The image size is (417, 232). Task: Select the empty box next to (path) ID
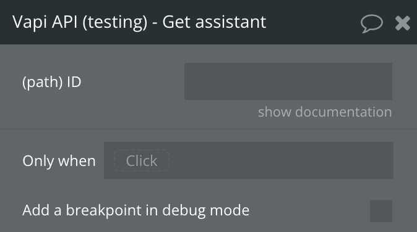coord(288,81)
